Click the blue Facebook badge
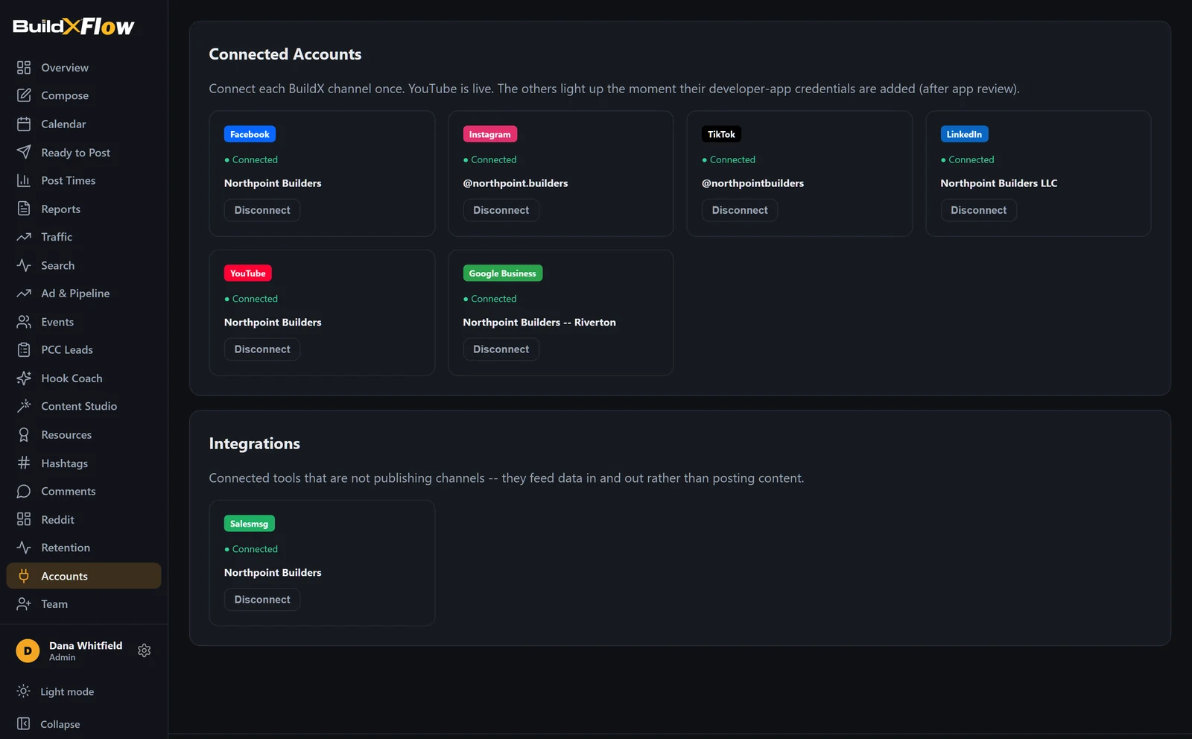 click(250, 134)
